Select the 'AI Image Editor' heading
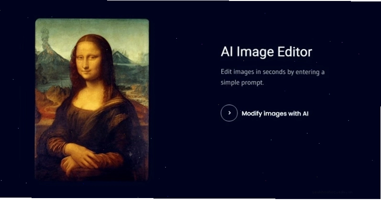Image resolution: width=381 pixels, height=200 pixels. pyautogui.click(x=266, y=52)
